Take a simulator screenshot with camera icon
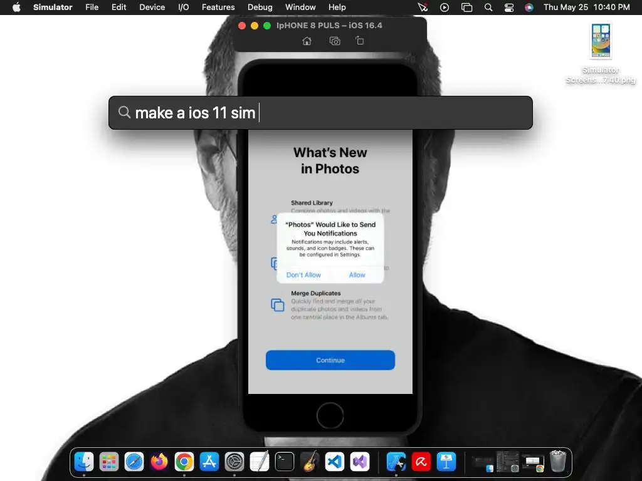The height and width of the screenshot is (481, 642). coord(335,41)
